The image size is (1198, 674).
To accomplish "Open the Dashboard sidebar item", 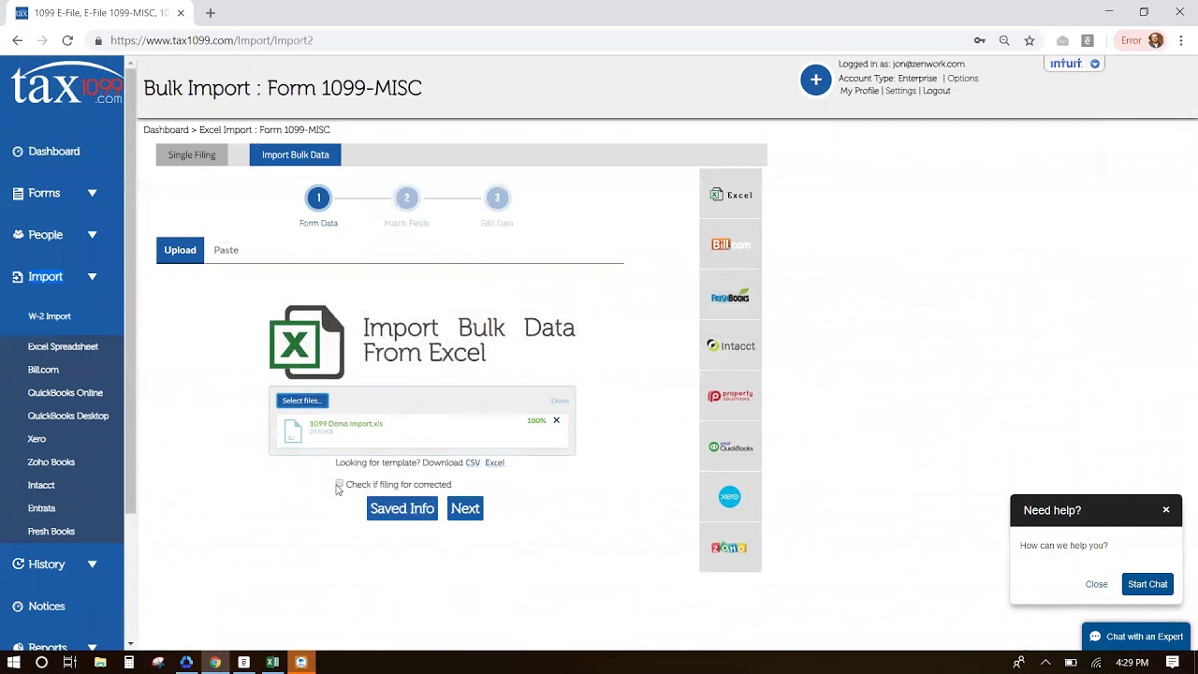I will 46,151.
